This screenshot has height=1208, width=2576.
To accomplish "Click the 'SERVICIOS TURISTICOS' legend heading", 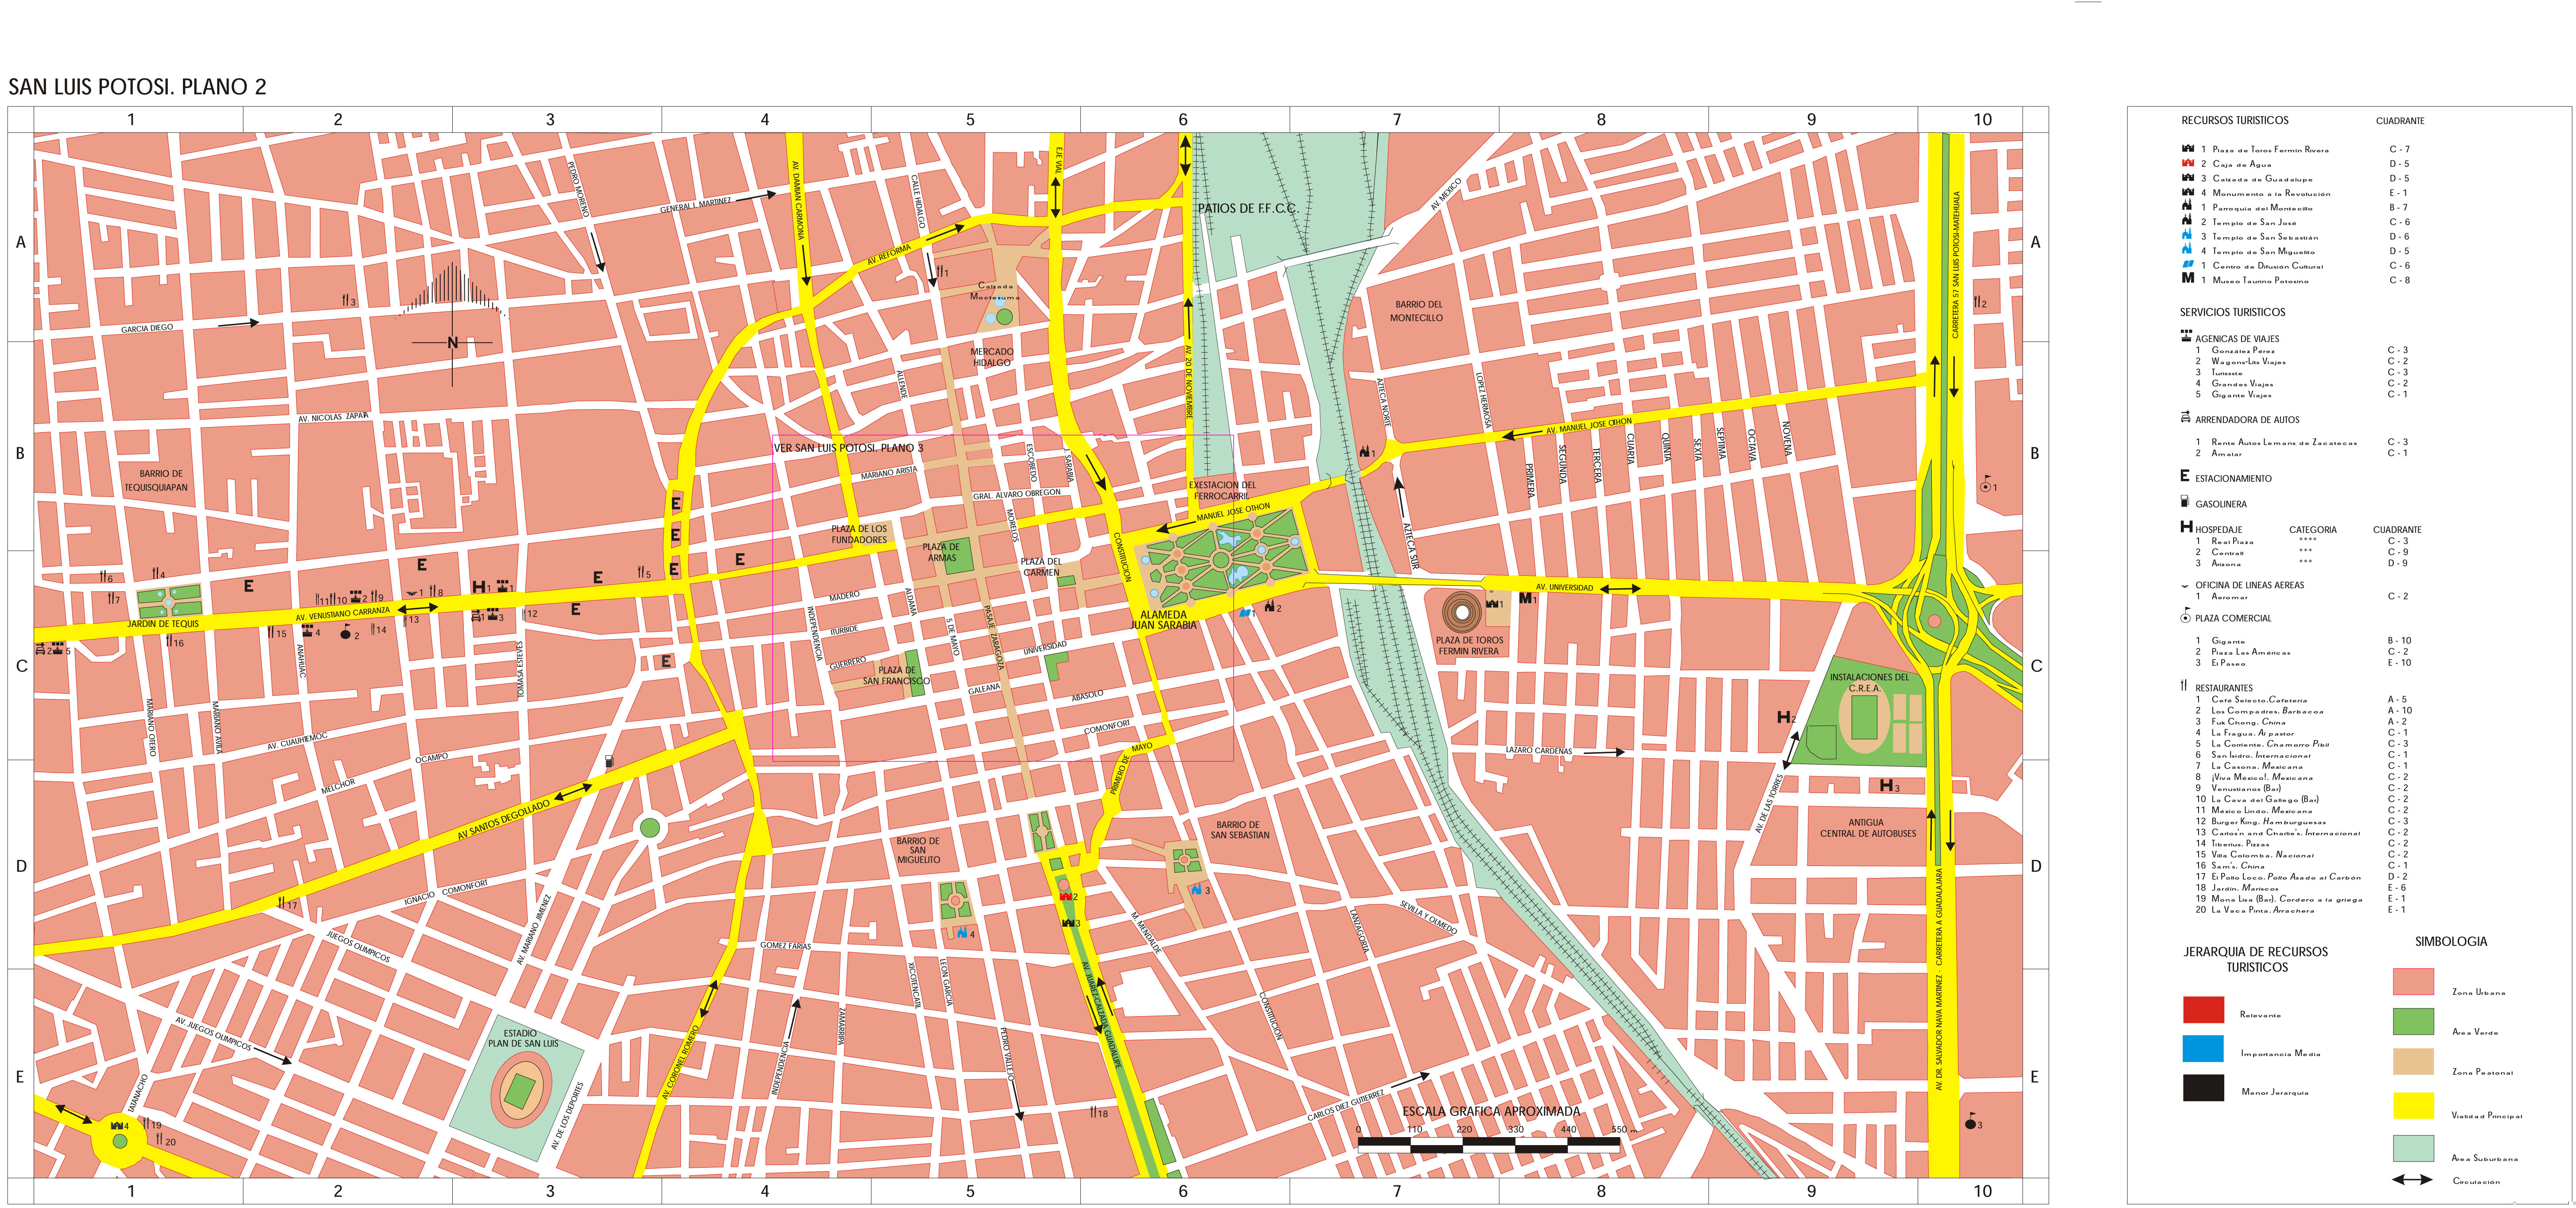I will 2233,312.
